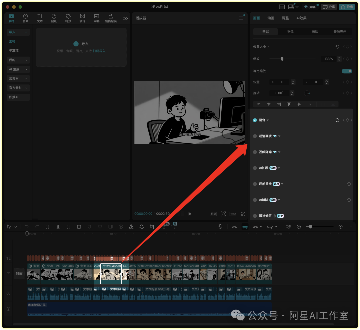Align clip to top edge
Screen dimensions: 360x330
click(x=289, y=104)
